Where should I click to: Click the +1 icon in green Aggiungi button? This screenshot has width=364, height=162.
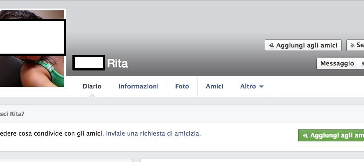(305, 136)
